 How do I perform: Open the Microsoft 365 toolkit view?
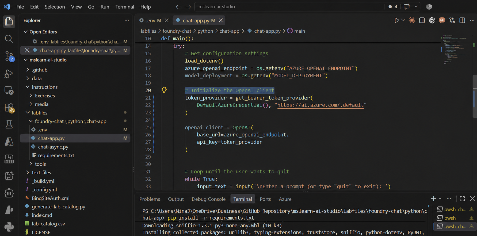pyautogui.click(x=9, y=159)
